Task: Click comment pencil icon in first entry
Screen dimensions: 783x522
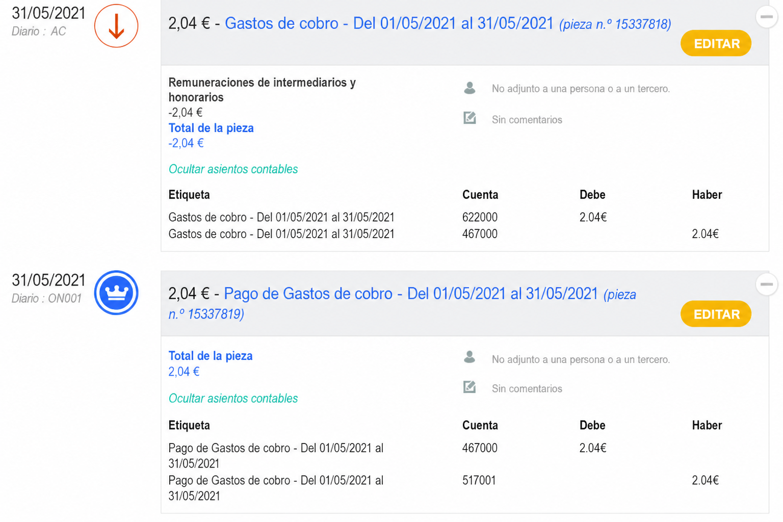Action: pyautogui.click(x=469, y=118)
